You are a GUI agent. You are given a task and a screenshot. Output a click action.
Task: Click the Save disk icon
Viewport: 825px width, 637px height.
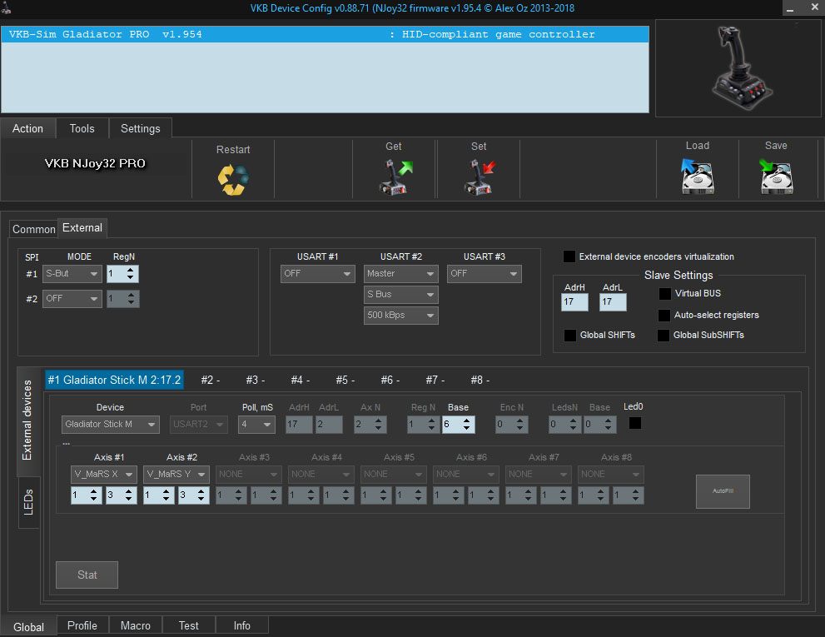pos(776,176)
